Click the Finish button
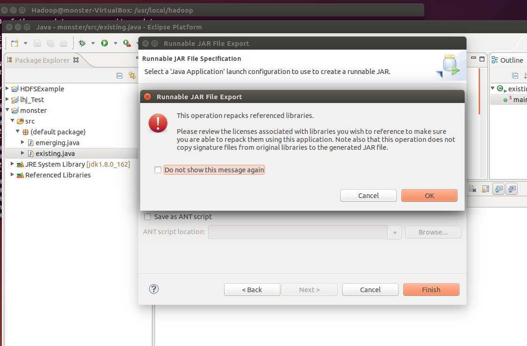The height and width of the screenshot is (346, 527). [x=431, y=290]
